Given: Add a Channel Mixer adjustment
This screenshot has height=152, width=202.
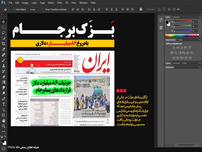Looking at the screenshot, I should [x=188, y=53].
